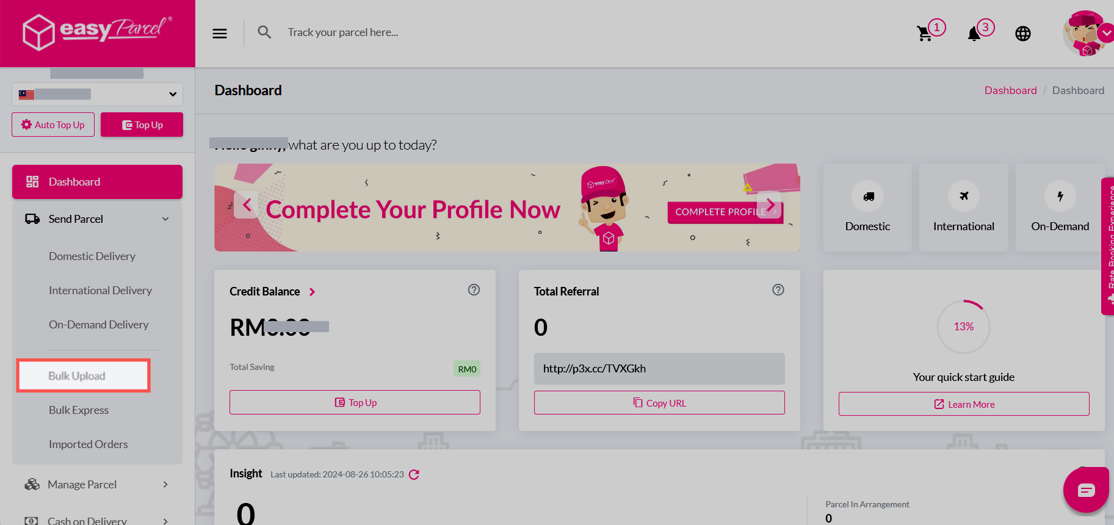This screenshot has height=525, width=1114.
Task: Open the shopping cart icon
Action: (925, 34)
